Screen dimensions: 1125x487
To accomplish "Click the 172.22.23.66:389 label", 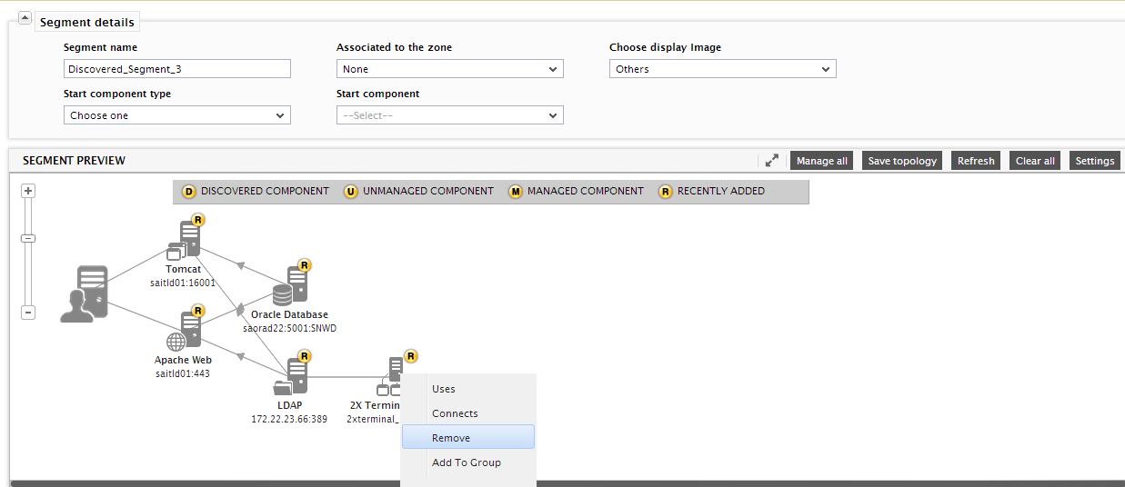I will pyautogui.click(x=289, y=419).
